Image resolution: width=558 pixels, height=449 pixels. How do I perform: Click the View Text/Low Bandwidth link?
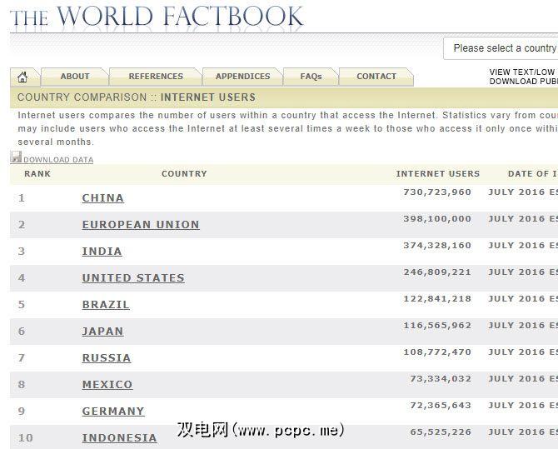[523, 72]
